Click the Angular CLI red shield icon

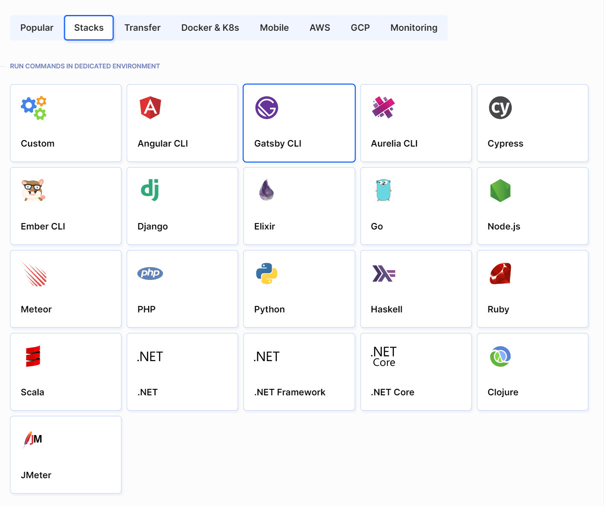coord(150,108)
